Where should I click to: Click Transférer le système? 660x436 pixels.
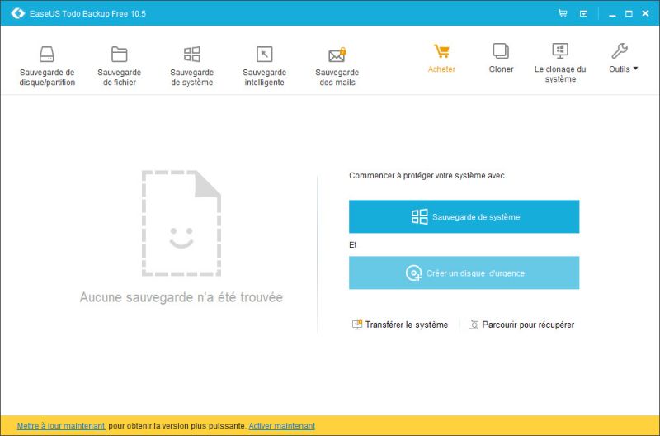pos(400,325)
